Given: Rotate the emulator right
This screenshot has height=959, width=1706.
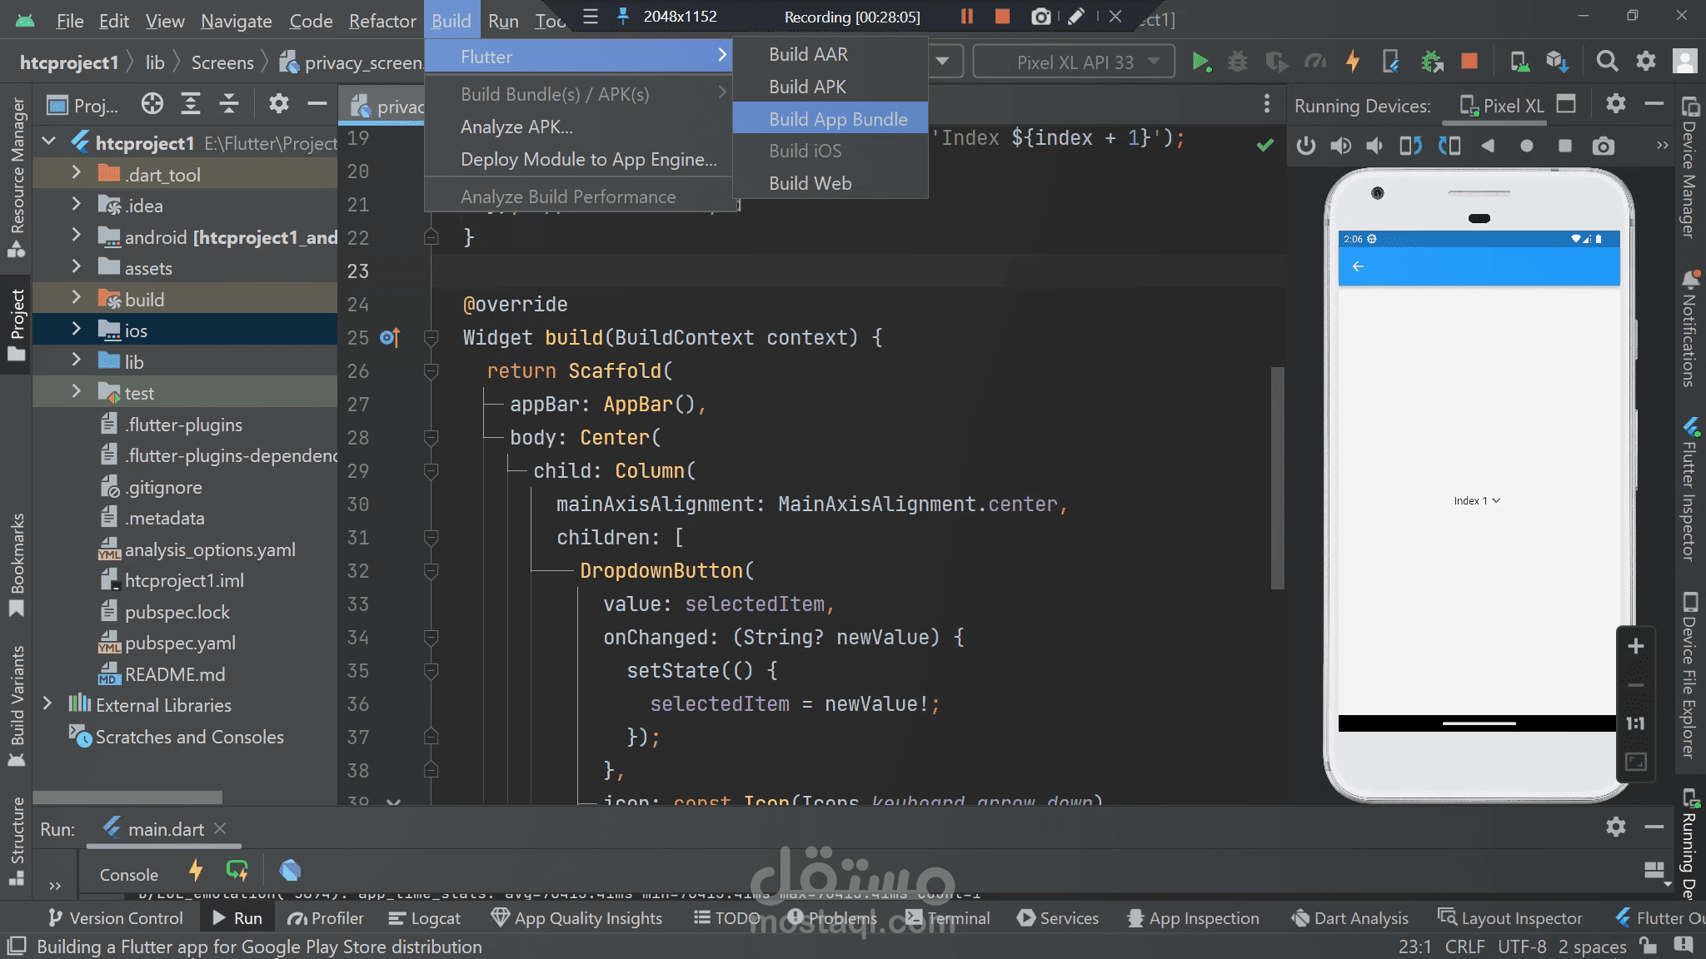Looking at the screenshot, I should point(1449,147).
